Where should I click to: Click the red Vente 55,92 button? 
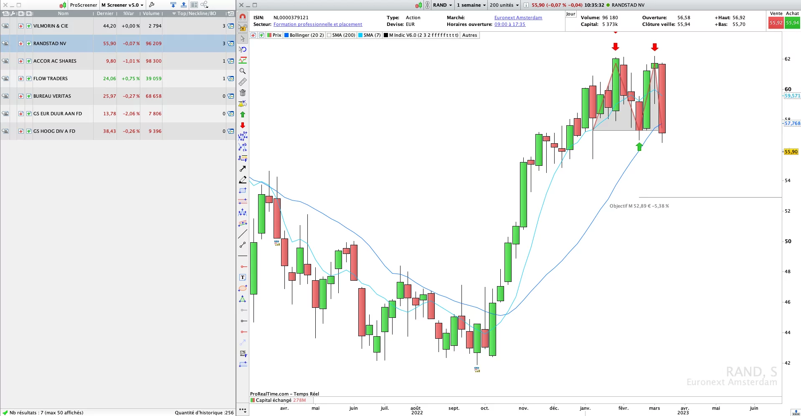[x=776, y=23]
